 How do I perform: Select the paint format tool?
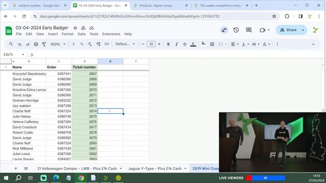click(44, 44)
